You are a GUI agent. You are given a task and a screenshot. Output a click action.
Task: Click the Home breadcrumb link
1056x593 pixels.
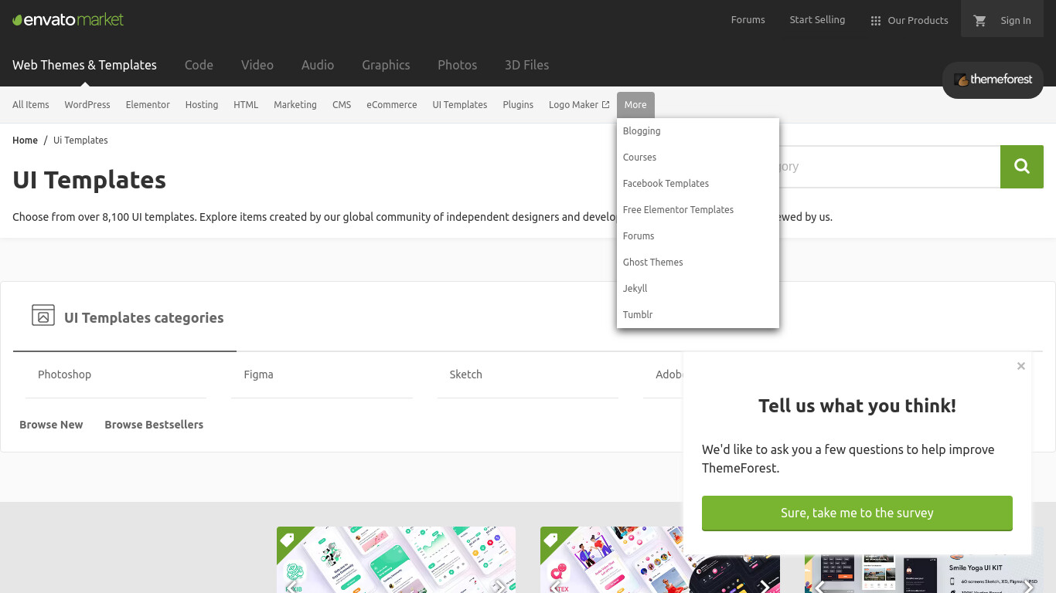point(25,141)
